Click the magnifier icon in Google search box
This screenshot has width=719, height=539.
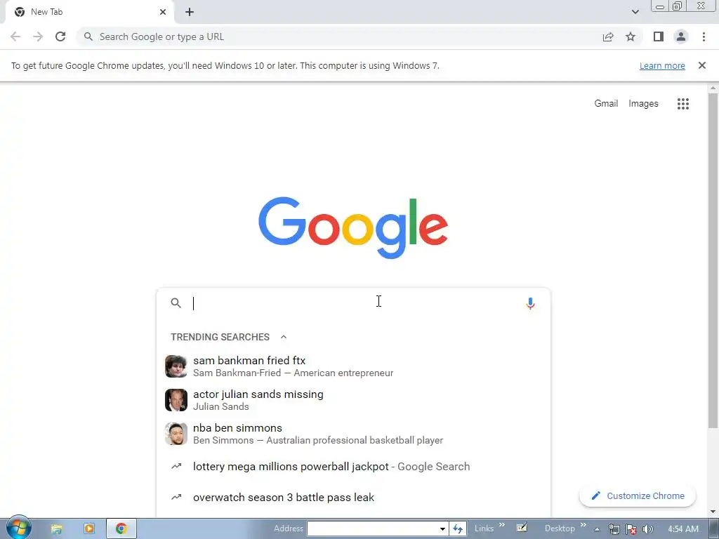tap(176, 303)
